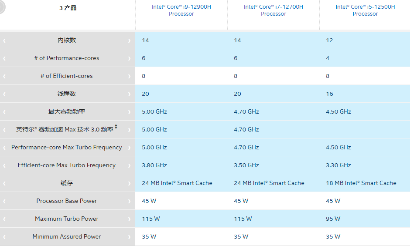Select the 线程数 row label
Screen dimensions: 410x246
tap(67, 94)
